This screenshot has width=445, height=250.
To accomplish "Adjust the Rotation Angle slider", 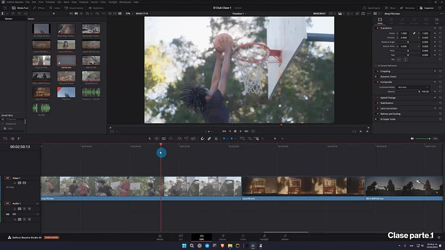I will point(408,42).
